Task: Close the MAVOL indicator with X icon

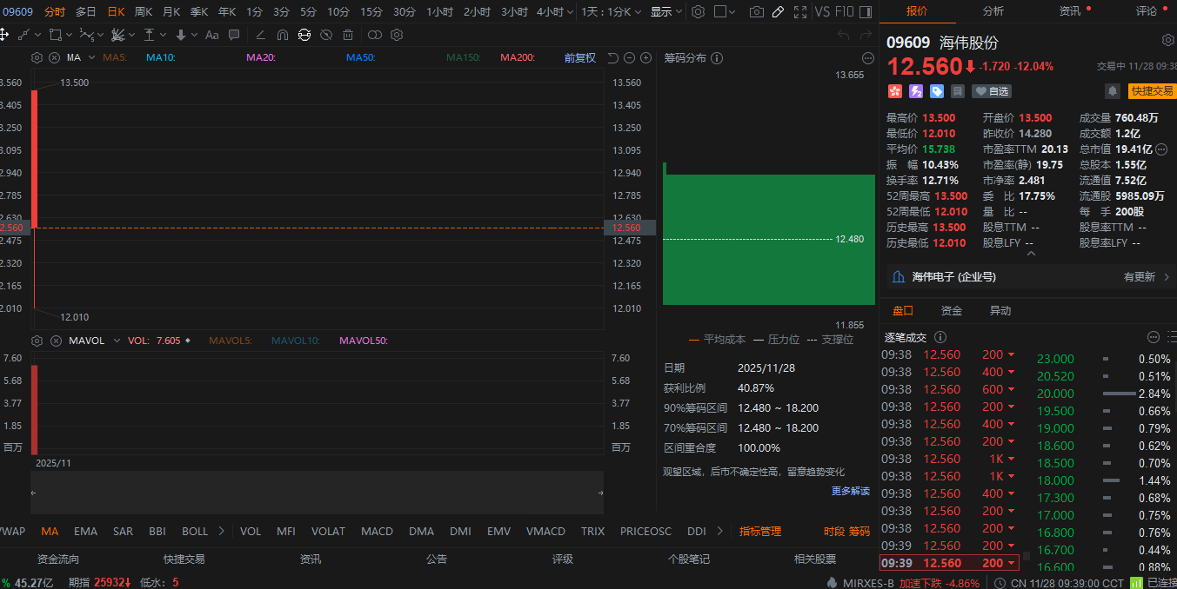Action: point(55,341)
